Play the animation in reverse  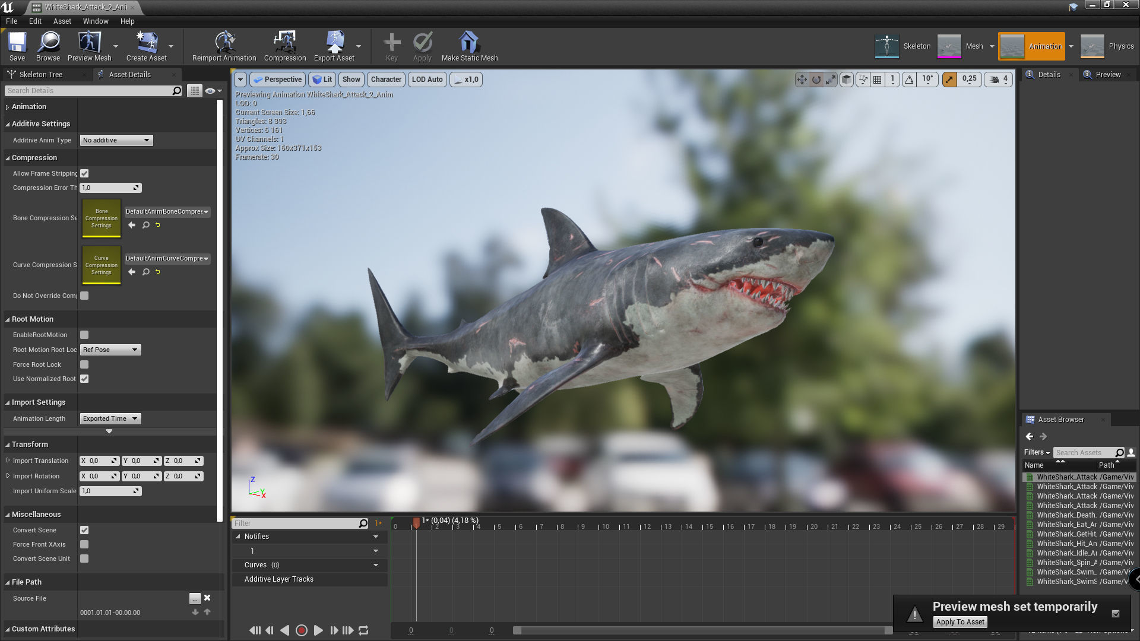coord(285,630)
